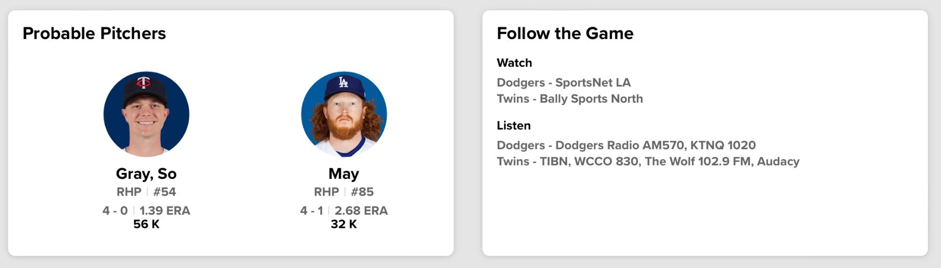Click the Dodgers pitcher headshot photo
The image size is (941, 268).
pyautogui.click(x=344, y=114)
